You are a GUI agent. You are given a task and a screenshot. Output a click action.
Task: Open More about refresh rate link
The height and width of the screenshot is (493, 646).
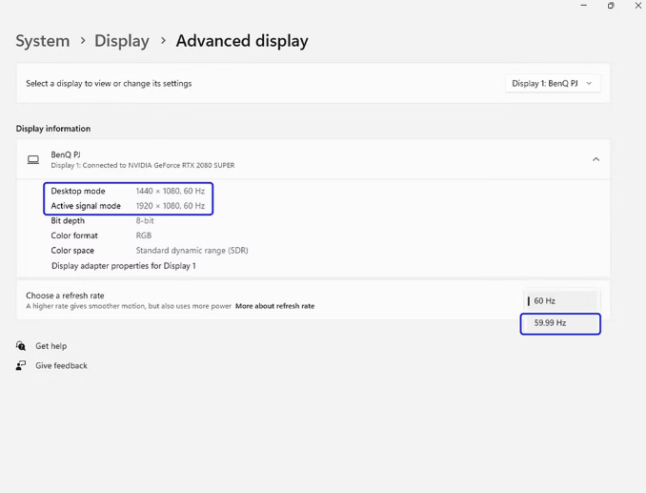tap(274, 306)
